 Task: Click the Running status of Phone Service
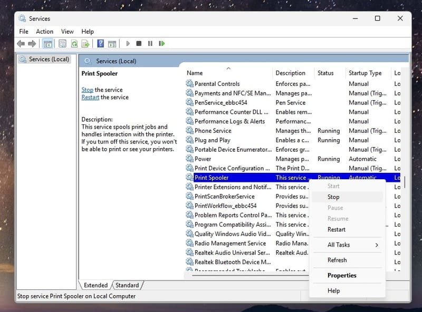pyautogui.click(x=329, y=131)
